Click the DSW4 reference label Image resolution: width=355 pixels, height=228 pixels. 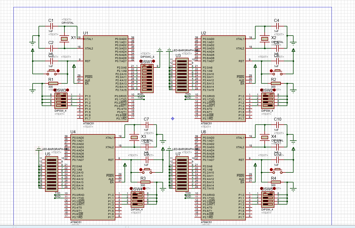[137, 189]
